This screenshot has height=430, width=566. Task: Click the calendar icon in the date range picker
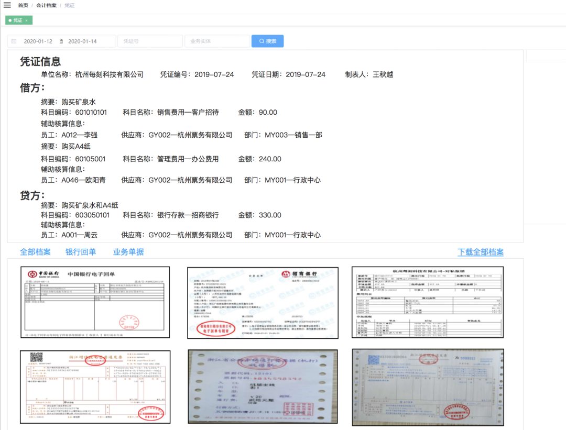[x=16, y=41]
